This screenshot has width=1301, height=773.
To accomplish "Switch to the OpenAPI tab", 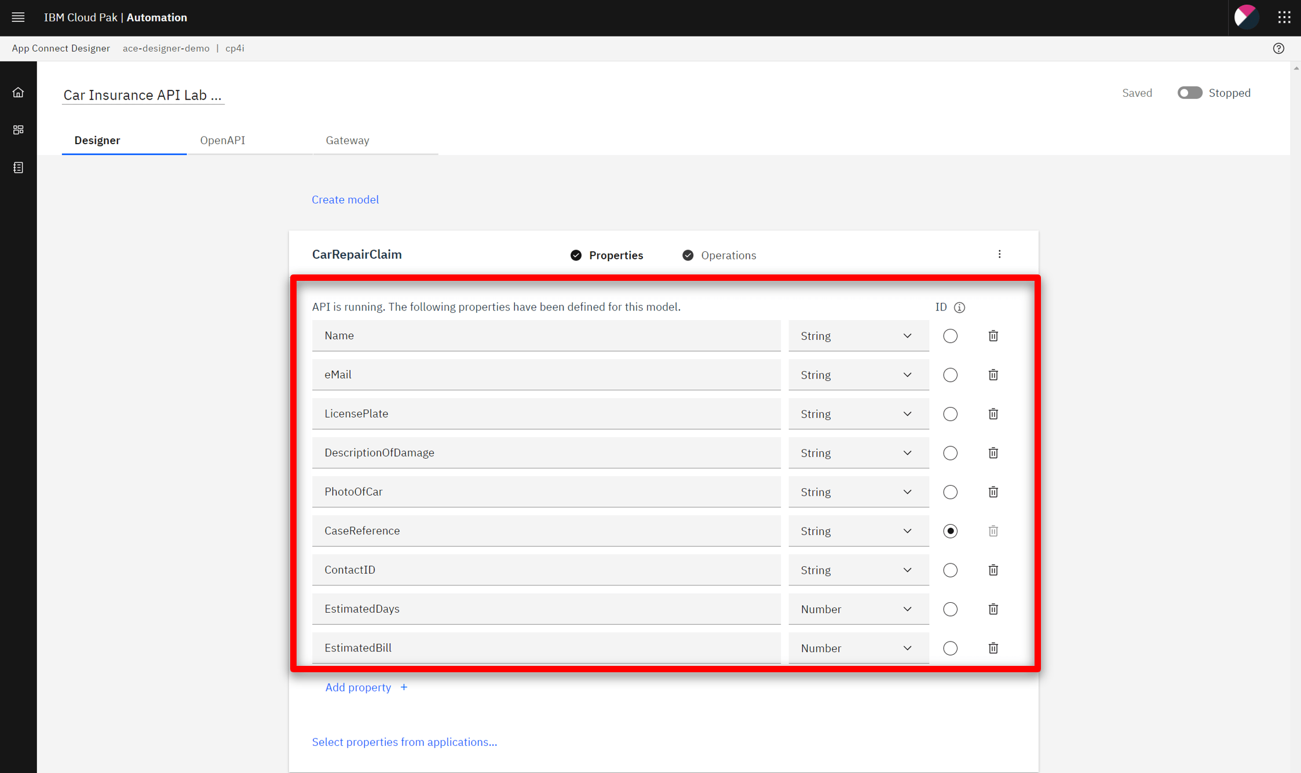I will (x=222, y=140).
